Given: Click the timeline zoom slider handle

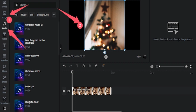Looking at the screenshot, I should tap(160, 66).
